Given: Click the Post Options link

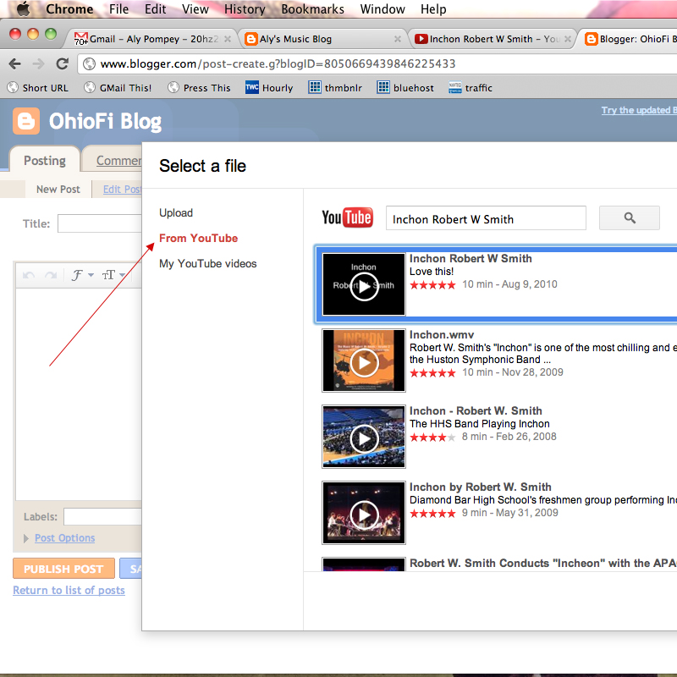Looking at the screenshot, I should pos(65,538).
